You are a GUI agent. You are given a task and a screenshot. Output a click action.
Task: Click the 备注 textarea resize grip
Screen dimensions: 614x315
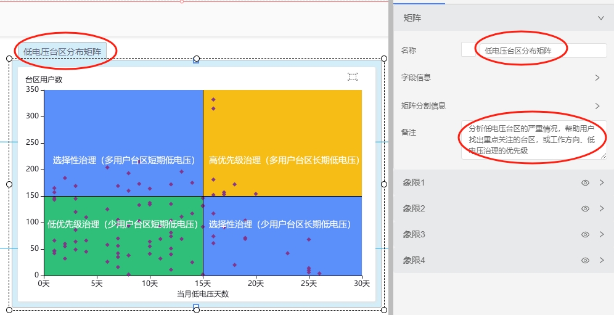(604, 156)
